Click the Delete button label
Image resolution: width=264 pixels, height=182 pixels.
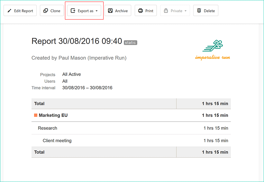pyautogui.click(x=209, y=11)
